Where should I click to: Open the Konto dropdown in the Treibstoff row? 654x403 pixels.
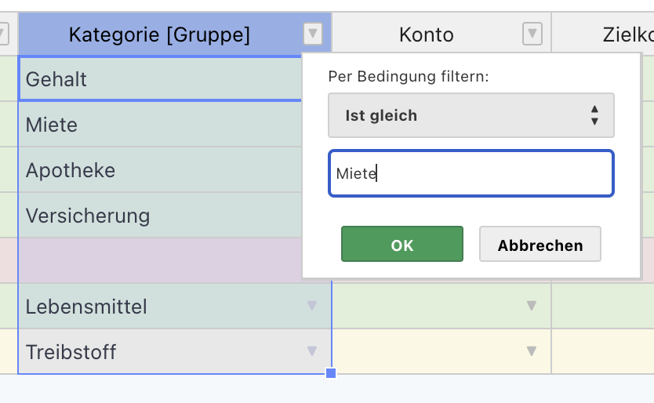(x=532, y=351)
